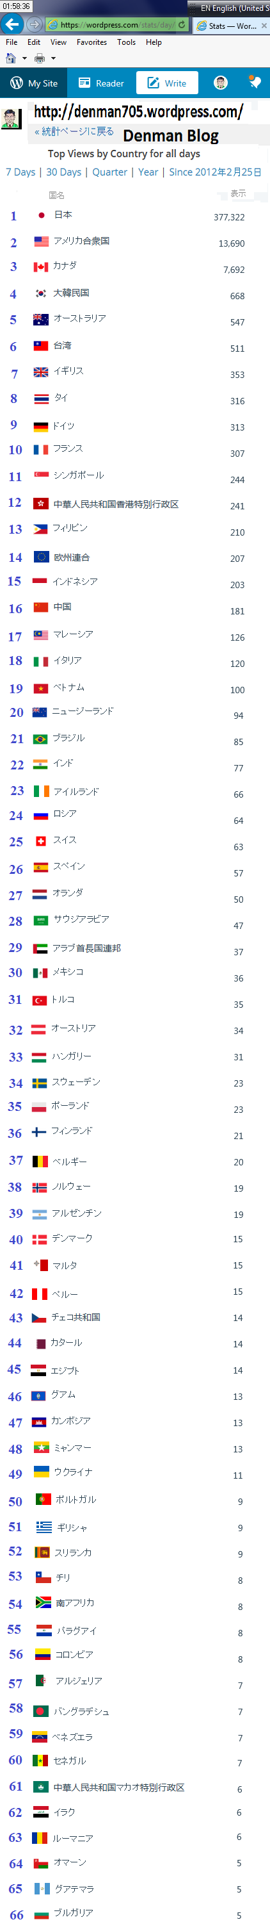270x1922 pixels.
Task: Select the Quarter time range link
Action: pyautogui.click(x=109, y=172)
